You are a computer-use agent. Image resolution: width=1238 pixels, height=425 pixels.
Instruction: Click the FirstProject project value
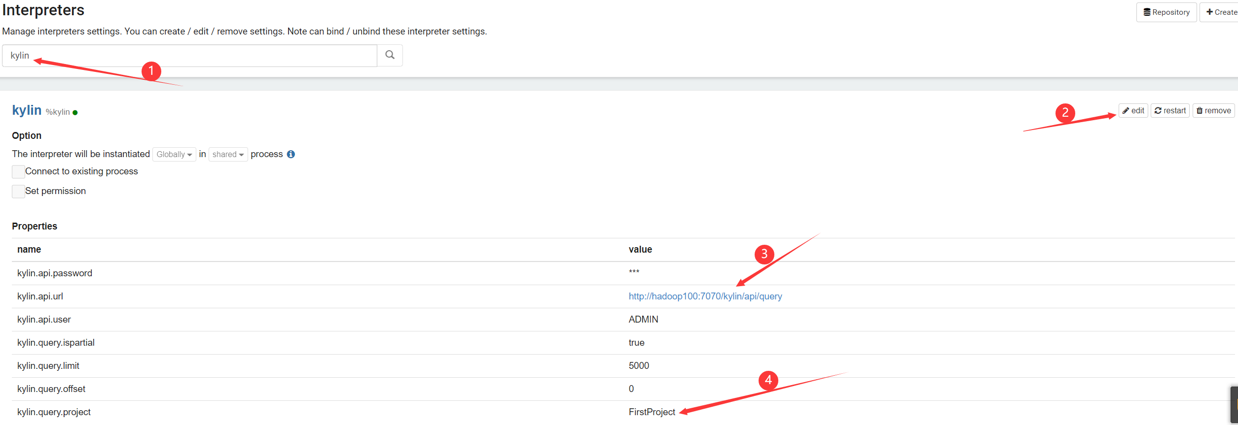pos(652,412)
